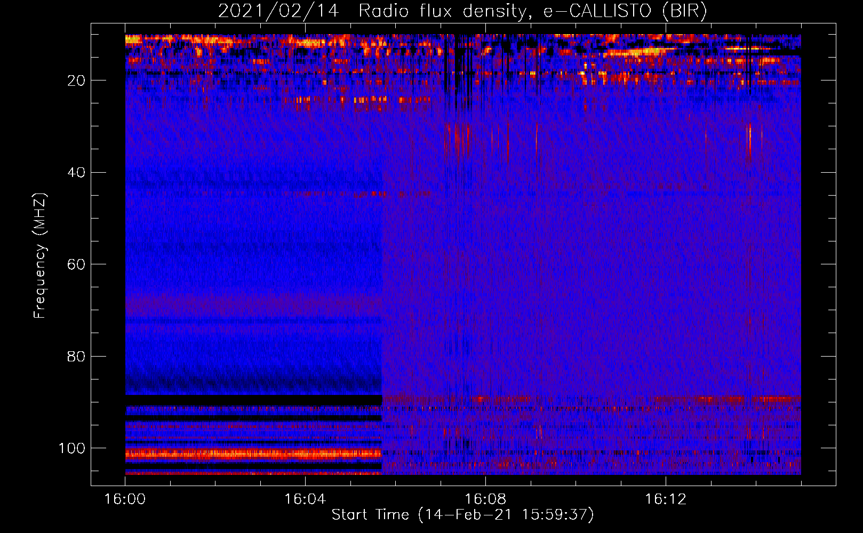
Task: Click the 100 frequency tick label
Action: [72, 448]
